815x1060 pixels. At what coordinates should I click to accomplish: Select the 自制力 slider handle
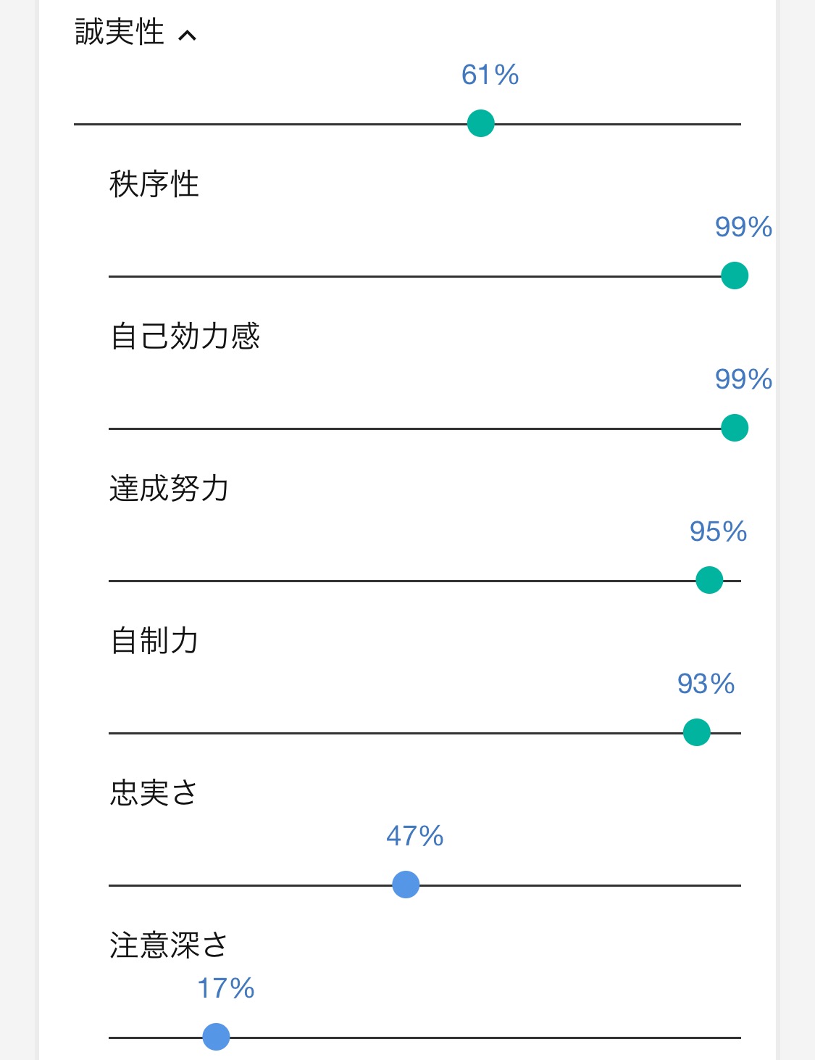pos(697,732)
